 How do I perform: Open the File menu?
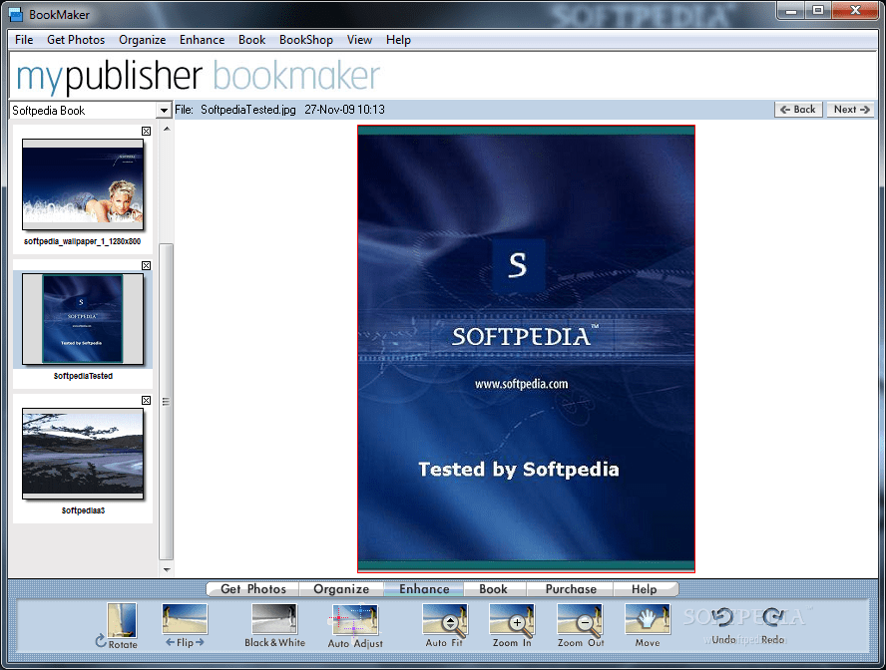[23, 40]
